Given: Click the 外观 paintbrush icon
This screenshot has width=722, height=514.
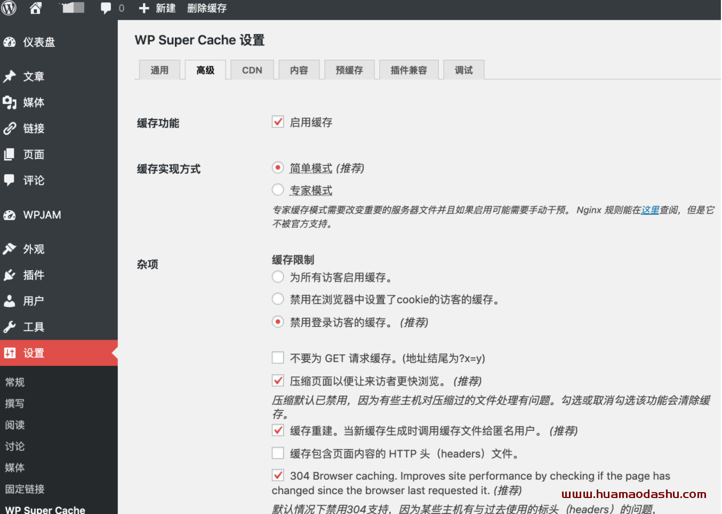Looking at the screenshot, I should click(10, 249).
